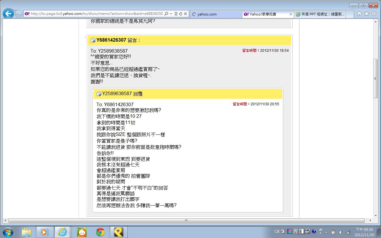Toggle the CH input language indicator
This screenshot has width=381, height=238.
(x=277, y=231)
